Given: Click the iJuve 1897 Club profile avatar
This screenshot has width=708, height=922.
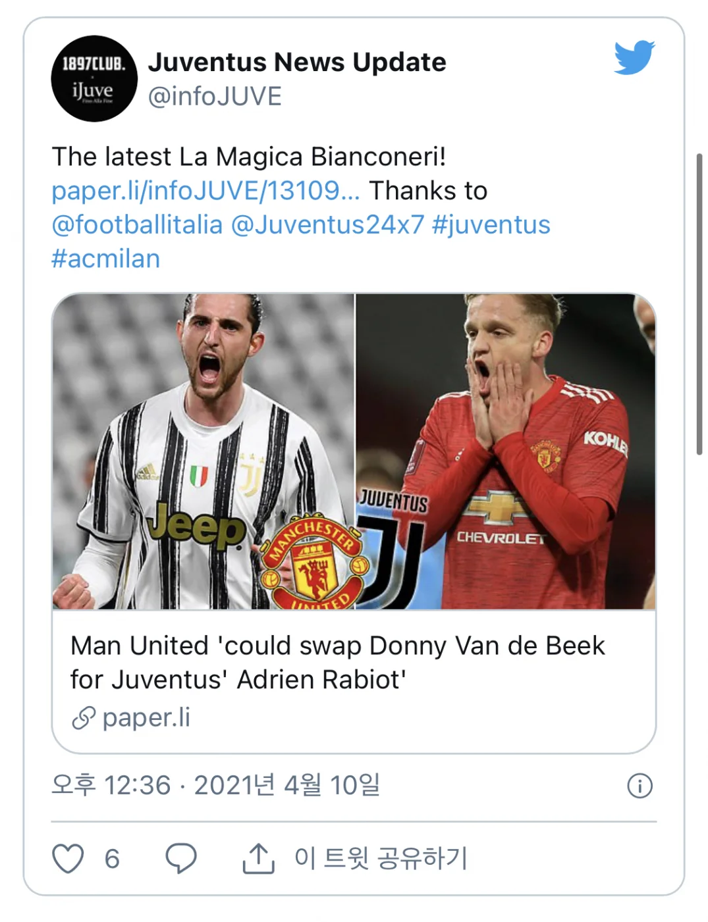Looking at the screenshot, I should [94, 78].
